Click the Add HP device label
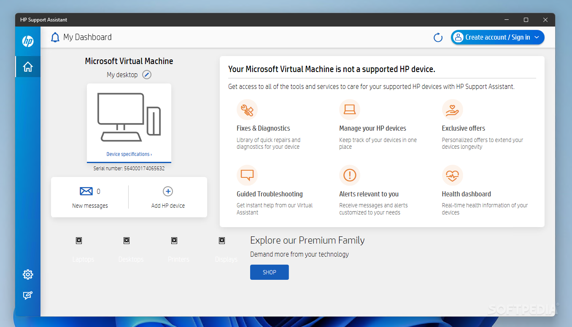 click(168, 206)
